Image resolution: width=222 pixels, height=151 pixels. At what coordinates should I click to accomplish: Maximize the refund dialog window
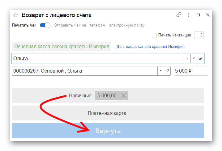(199, 15)
